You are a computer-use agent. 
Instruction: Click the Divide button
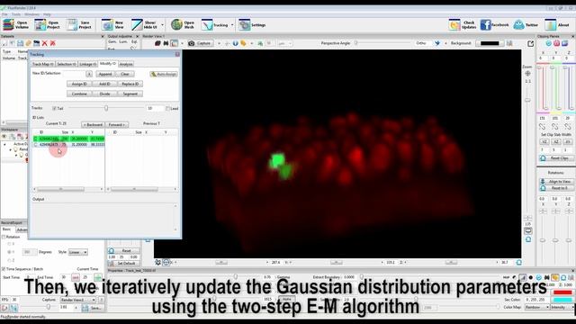coord(104,94)
